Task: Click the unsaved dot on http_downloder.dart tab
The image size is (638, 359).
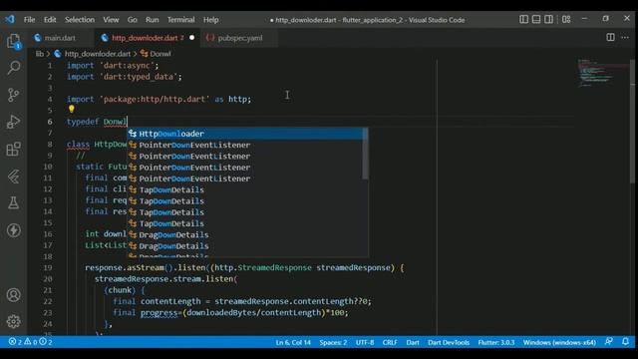Action: [x=192, y=38]
